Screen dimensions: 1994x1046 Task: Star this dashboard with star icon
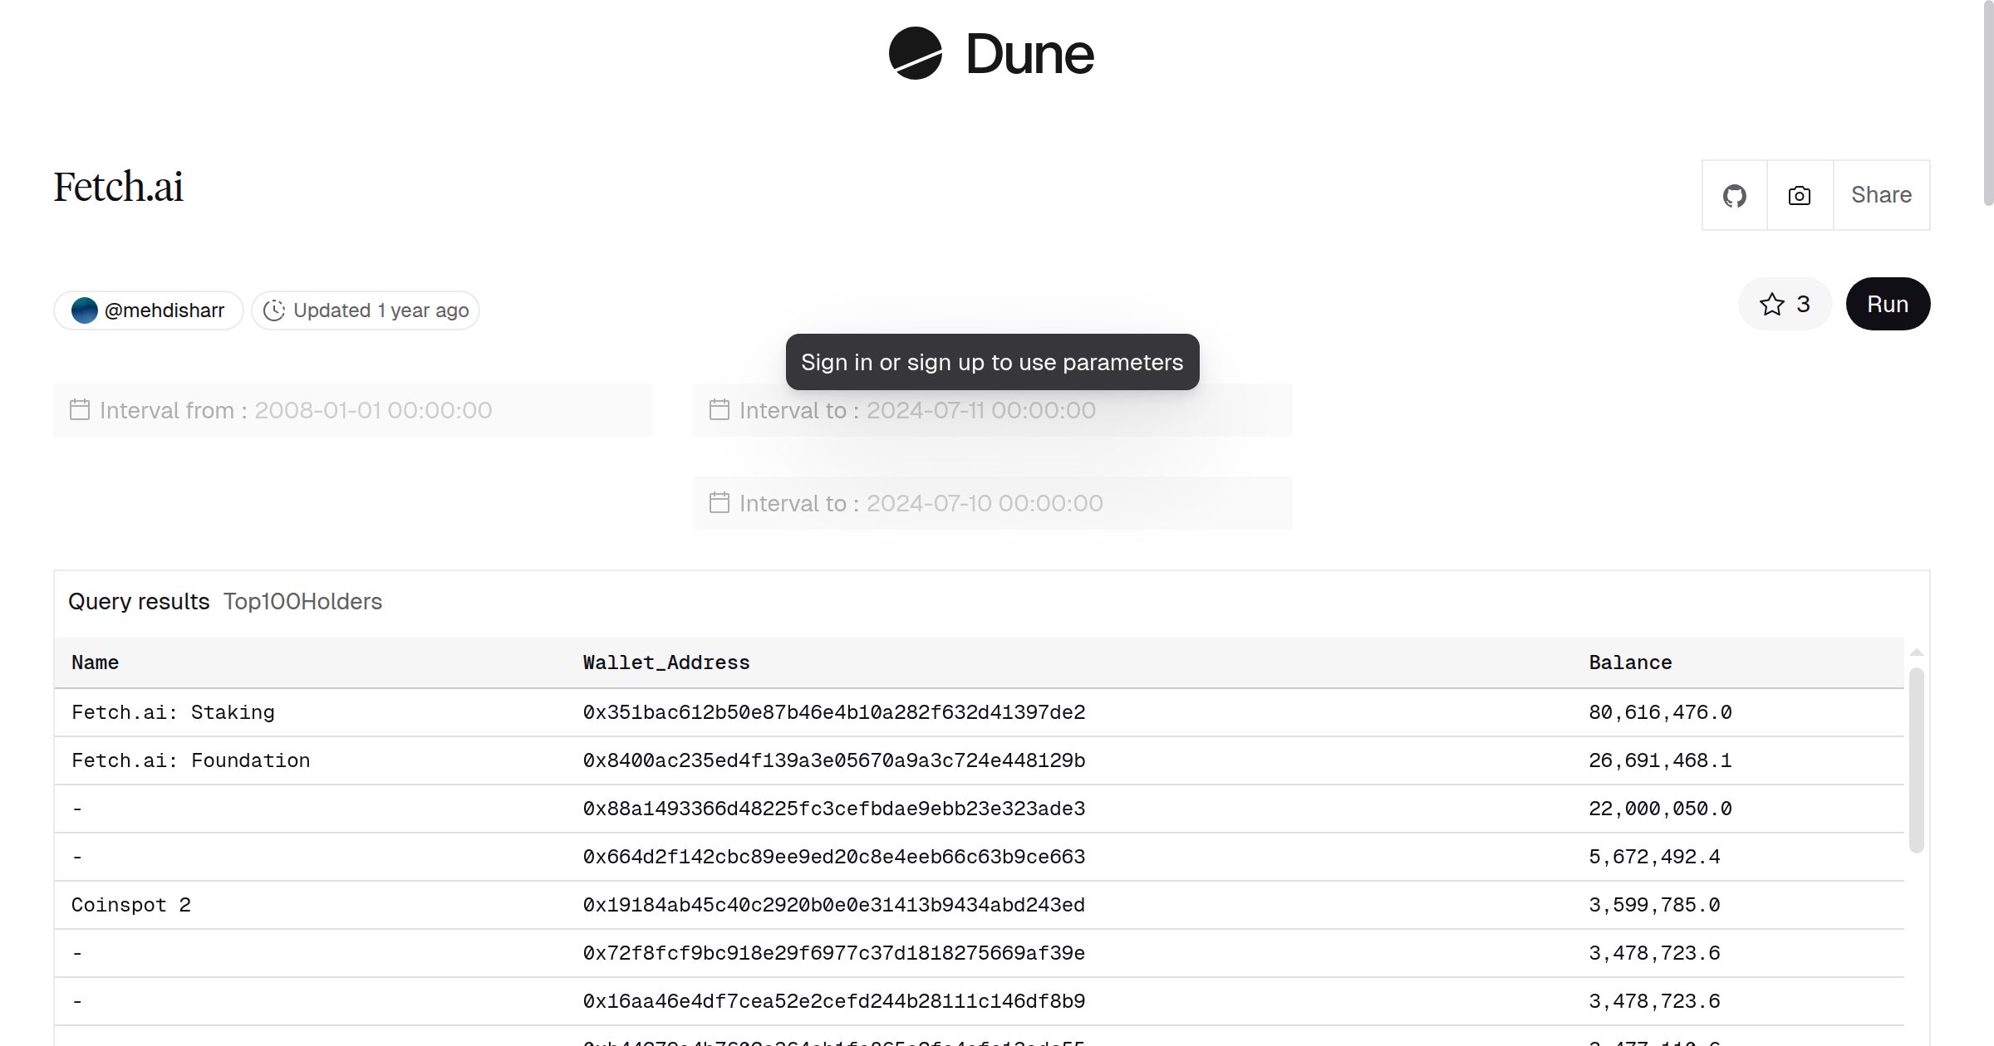pyautogui.click(x=1771, y=305)
